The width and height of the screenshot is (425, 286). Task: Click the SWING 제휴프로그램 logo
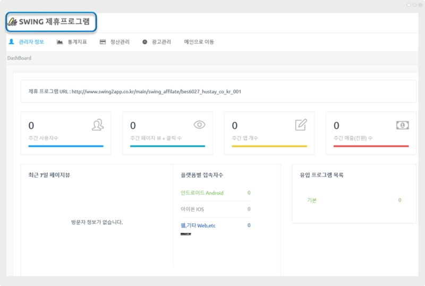pos(51,22)
